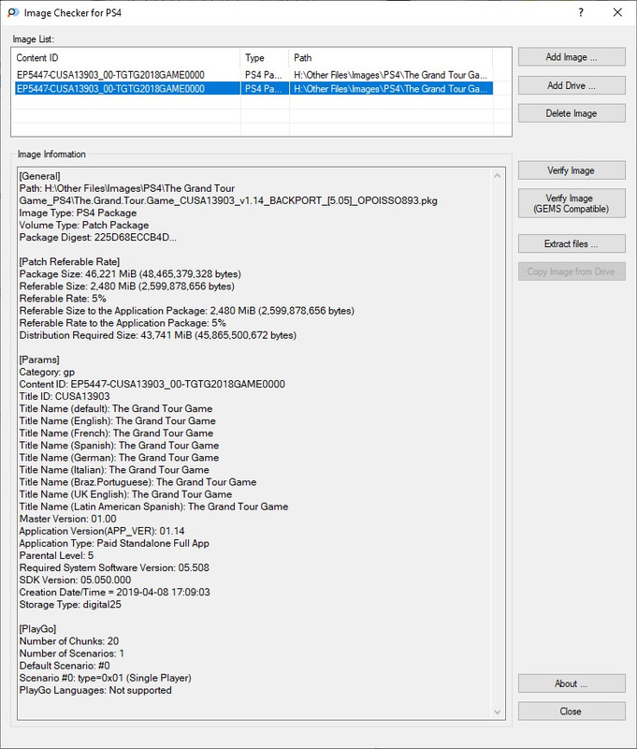Click the Title Name (Latin American Spanish) line
Image resolution: width=637 pixels, height=749 pixels.
click(x=153, y=507)
